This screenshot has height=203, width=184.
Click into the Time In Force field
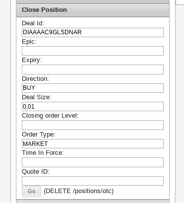93,162
